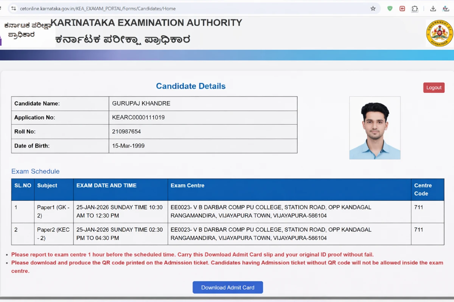This screenshot has height=302, width=454.
Task: Open the browser Extensions puzzle icon
Action: pyautogui.click(x=415, y=8)
